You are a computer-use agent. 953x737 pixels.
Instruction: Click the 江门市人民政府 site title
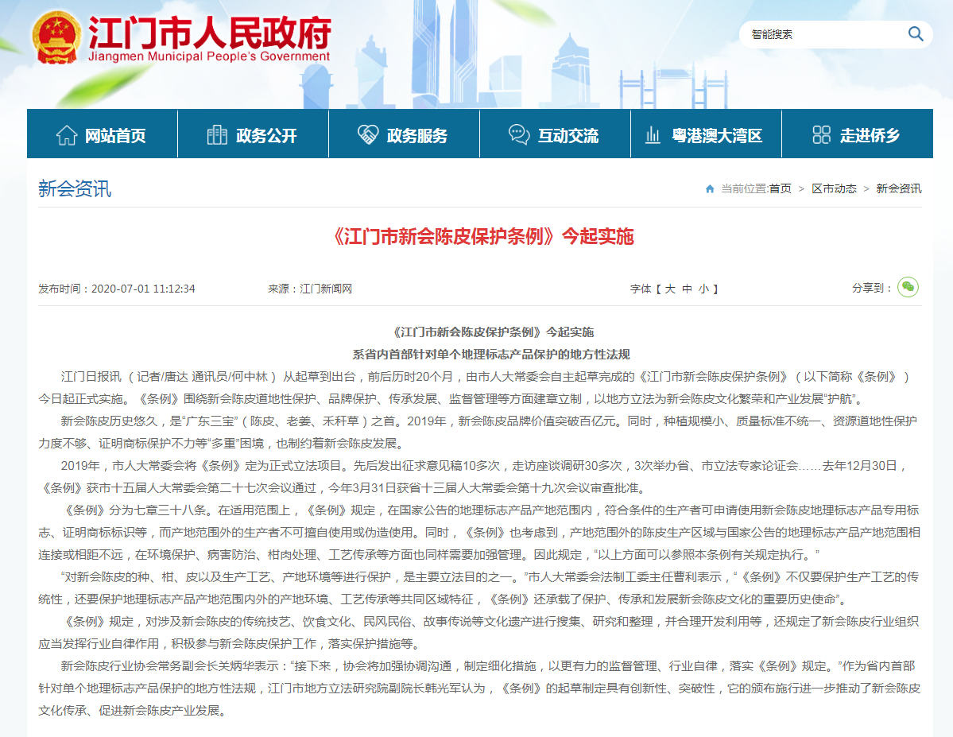click(x=210, y=33)
